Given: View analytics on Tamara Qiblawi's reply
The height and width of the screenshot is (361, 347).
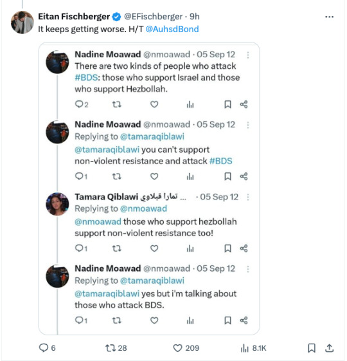Looking at the screenshot, I should 190,248.
